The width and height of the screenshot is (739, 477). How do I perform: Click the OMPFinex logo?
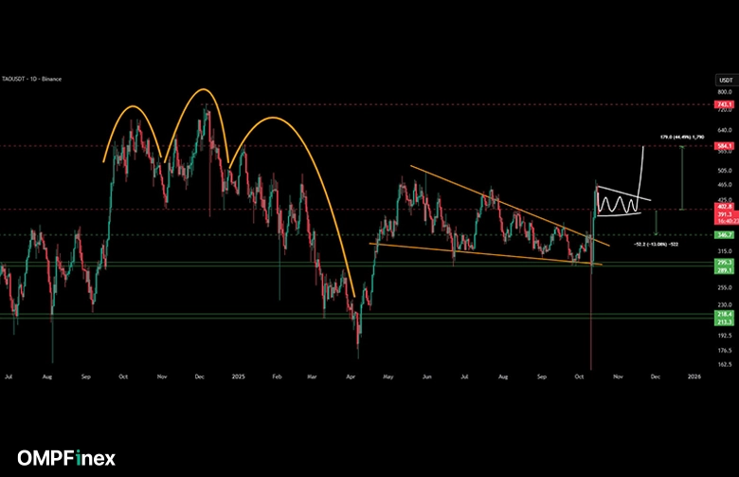pos(64,458)
